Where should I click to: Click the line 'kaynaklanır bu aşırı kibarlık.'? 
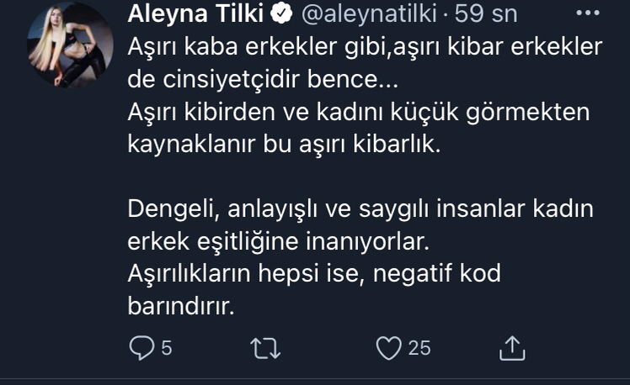click(284, 145)
